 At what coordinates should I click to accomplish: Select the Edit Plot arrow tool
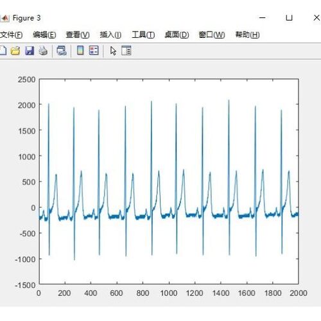113,51
